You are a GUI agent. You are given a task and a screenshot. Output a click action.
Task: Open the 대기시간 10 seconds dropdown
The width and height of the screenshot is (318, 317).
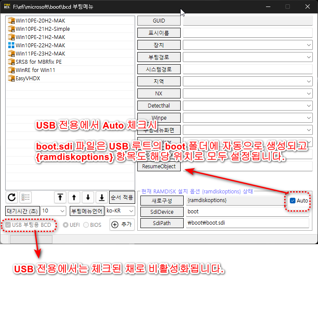53,211
